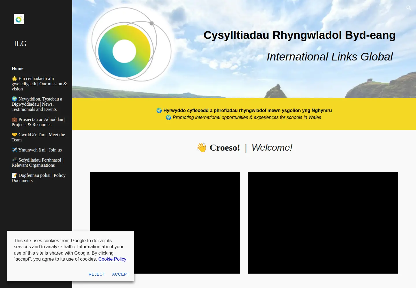Image resolution: width=416 pixels, height=288 pixels.
Task: Open Projects & Resources page
Action: click(39, 122)
